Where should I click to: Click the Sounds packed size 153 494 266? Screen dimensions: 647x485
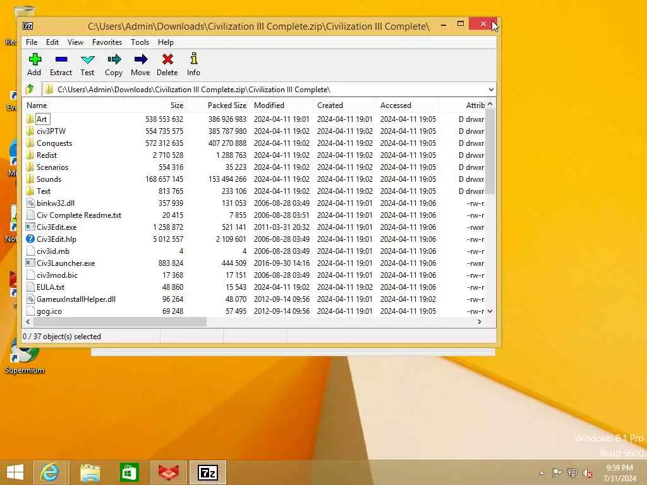[x=227, y=179]
